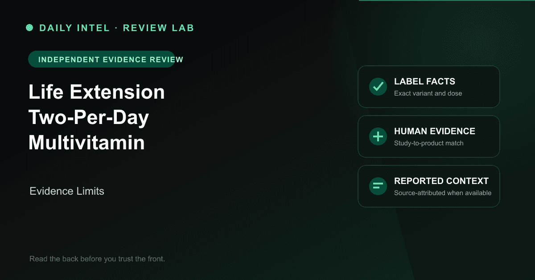Click the checkmark icon in Label Facts card

pos(378,87)
